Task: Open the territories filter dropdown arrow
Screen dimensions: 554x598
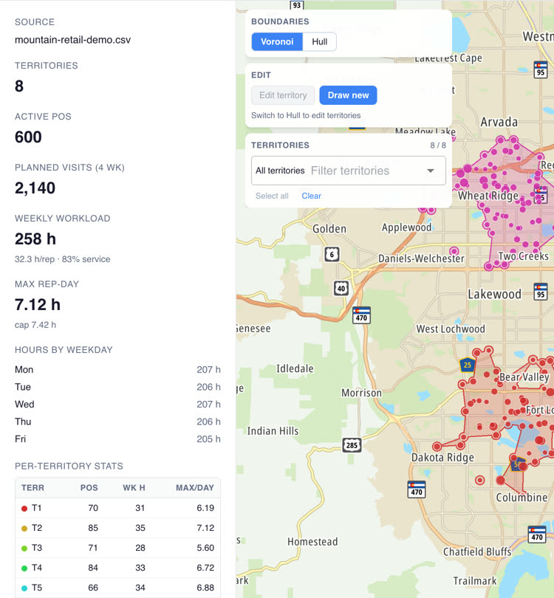Action: pos(431,171)
